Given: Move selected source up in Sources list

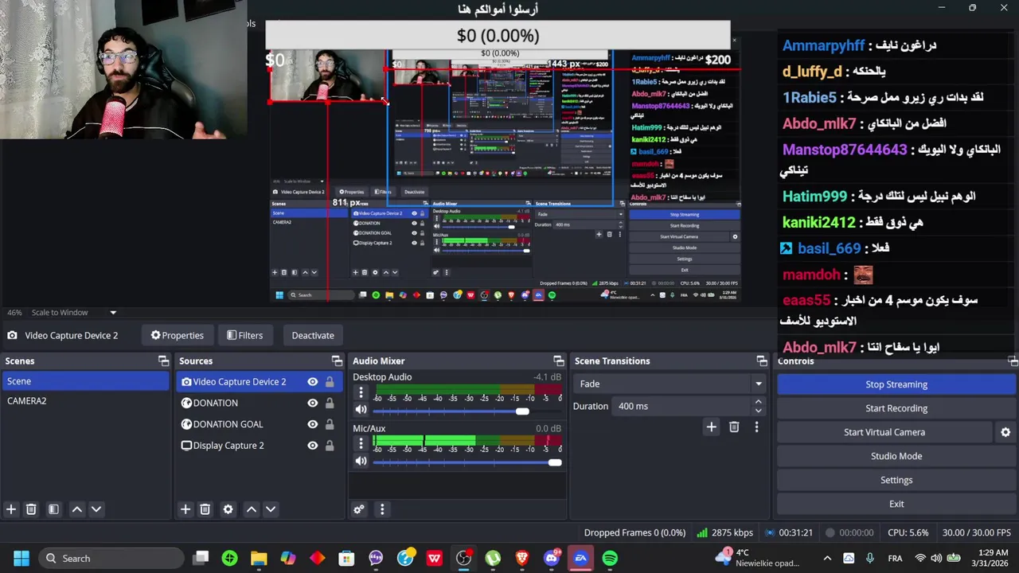Looking at the screenshot, I should pos(252,509).
